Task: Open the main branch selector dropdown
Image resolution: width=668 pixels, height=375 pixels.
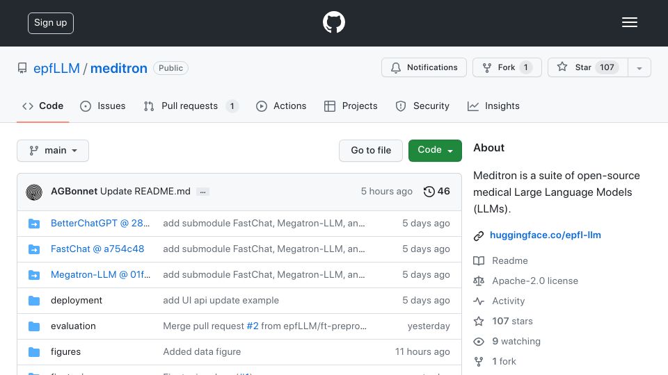Action: coord(53,151)
